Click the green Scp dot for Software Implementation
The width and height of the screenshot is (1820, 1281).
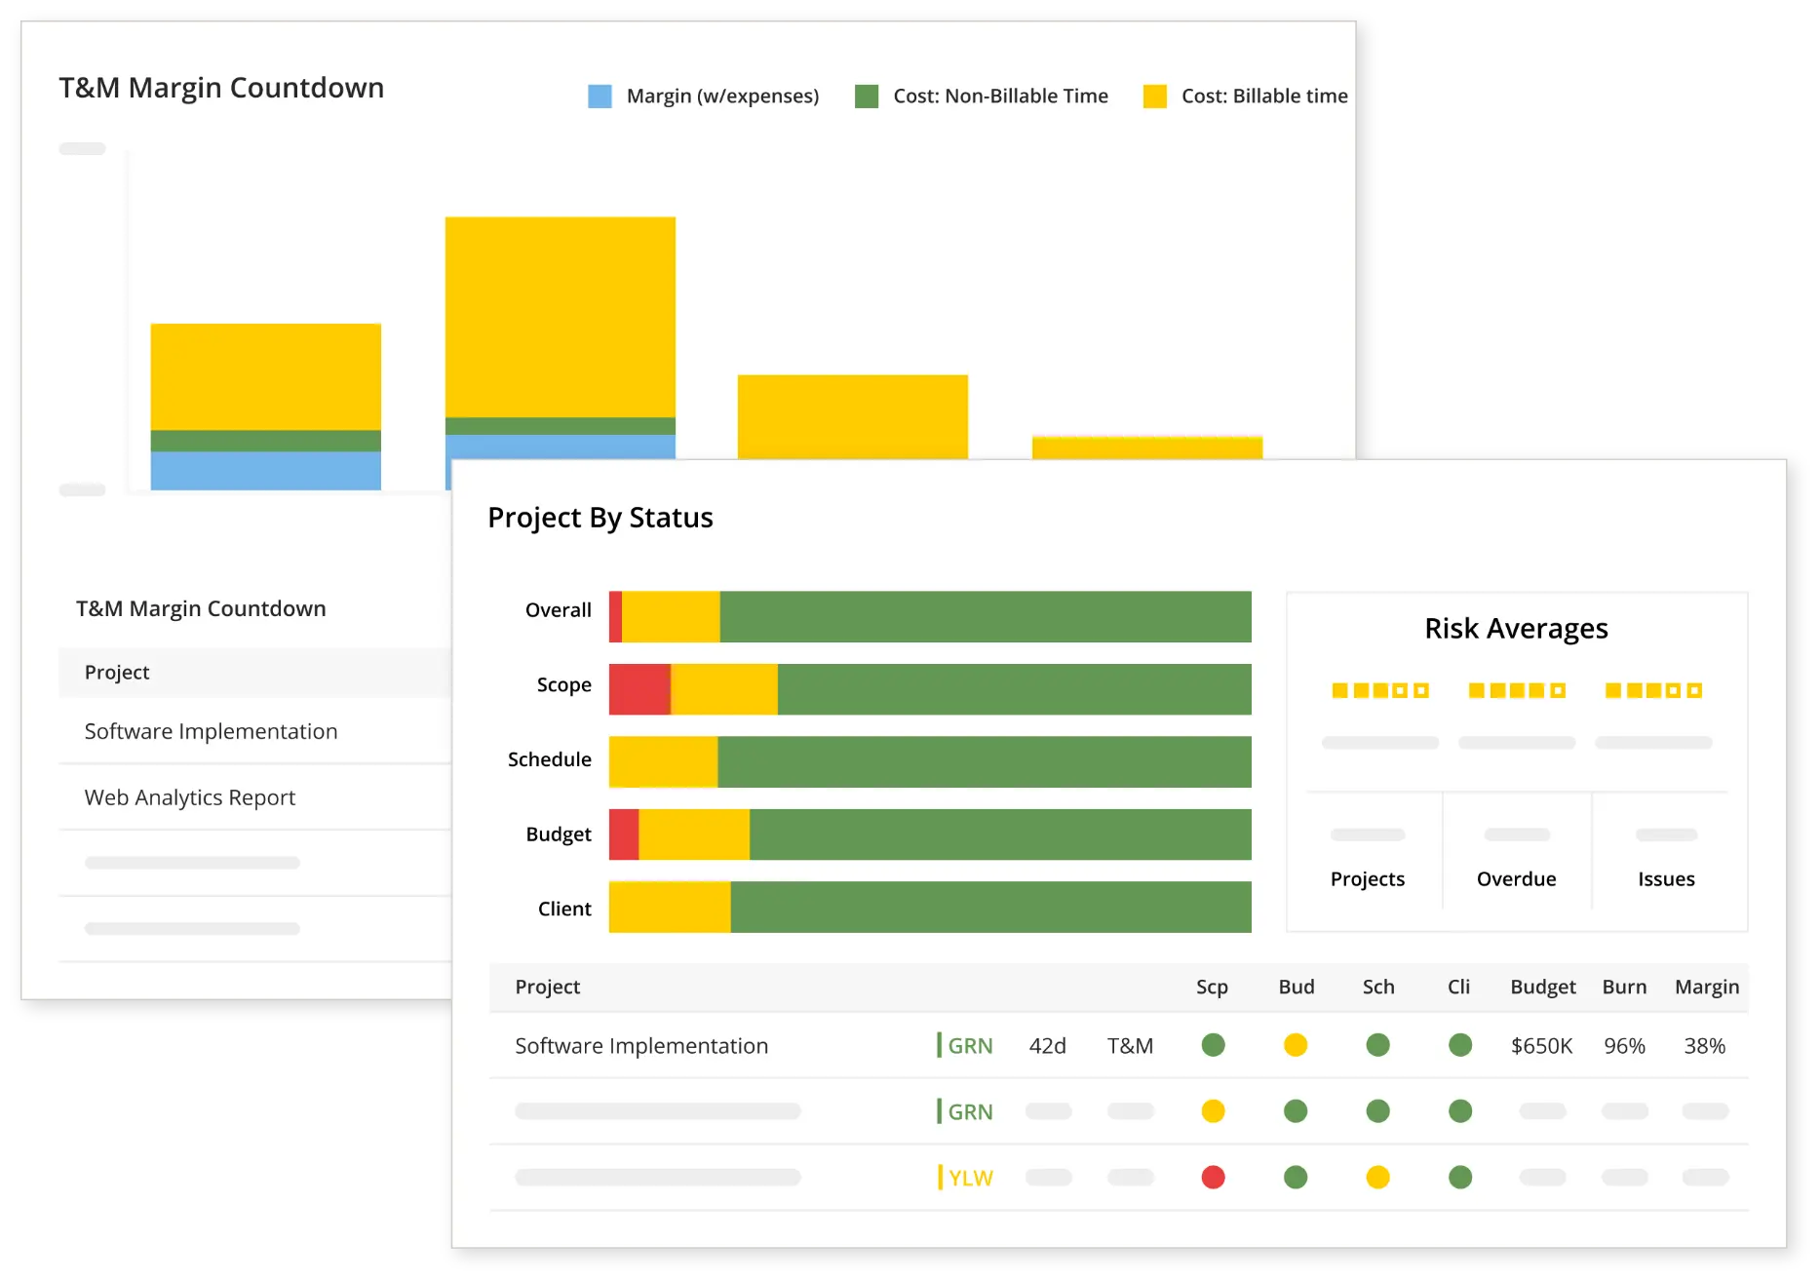[x=1214, y=1045]
